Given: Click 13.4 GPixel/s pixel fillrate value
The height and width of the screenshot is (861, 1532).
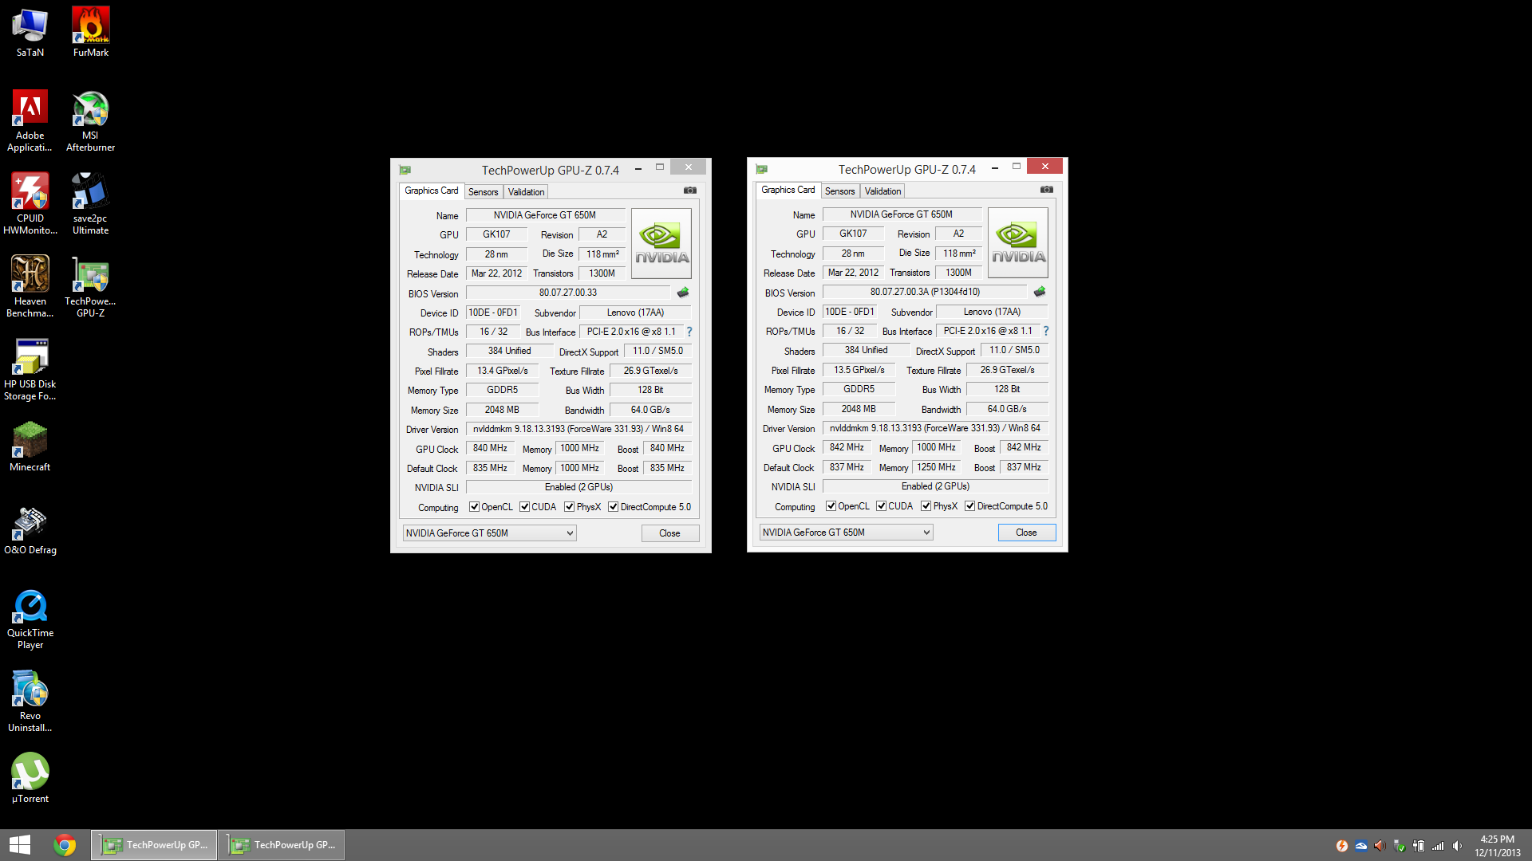Looking at the screenshot, I should (x=503, y=371).
